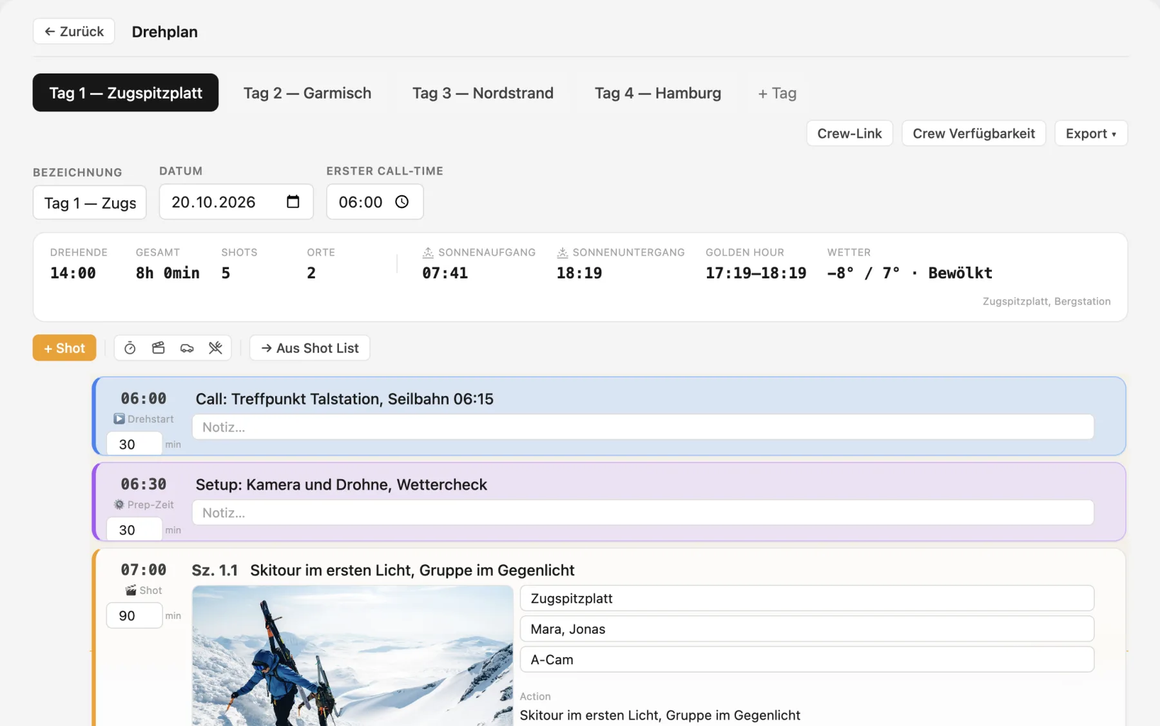Edit the 30 min duration for Prep-Zeit

click(x=134, y=530)
